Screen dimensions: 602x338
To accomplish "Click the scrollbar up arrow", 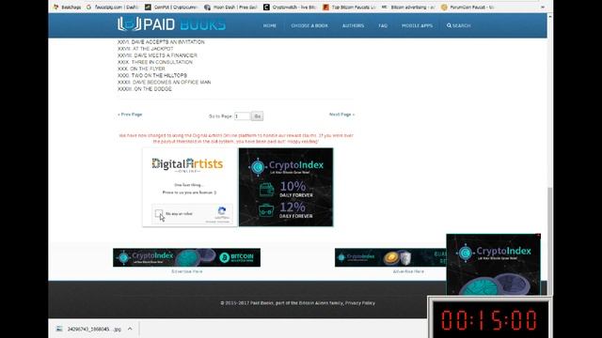I will coord(550,17).
